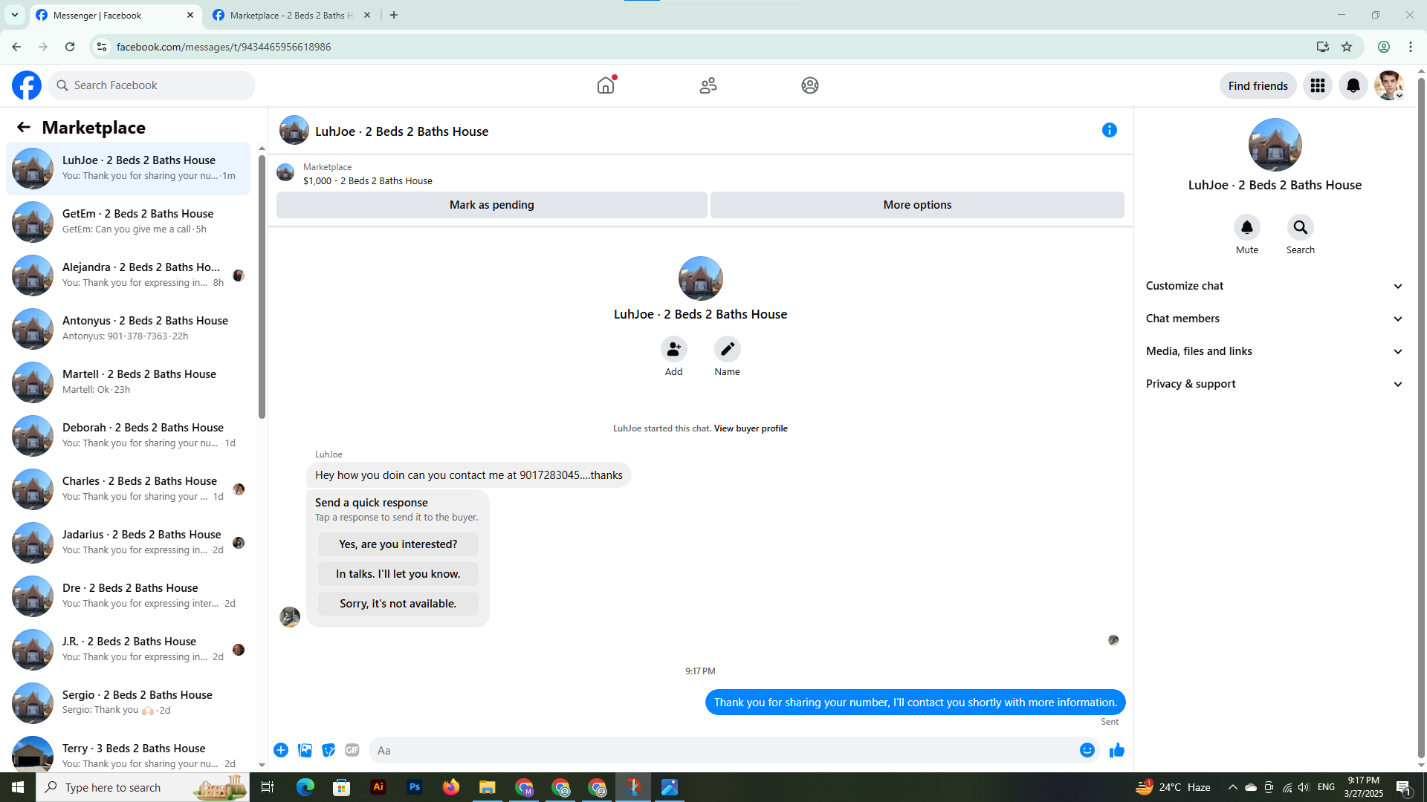Open the notifications bell in the header

1353,85
